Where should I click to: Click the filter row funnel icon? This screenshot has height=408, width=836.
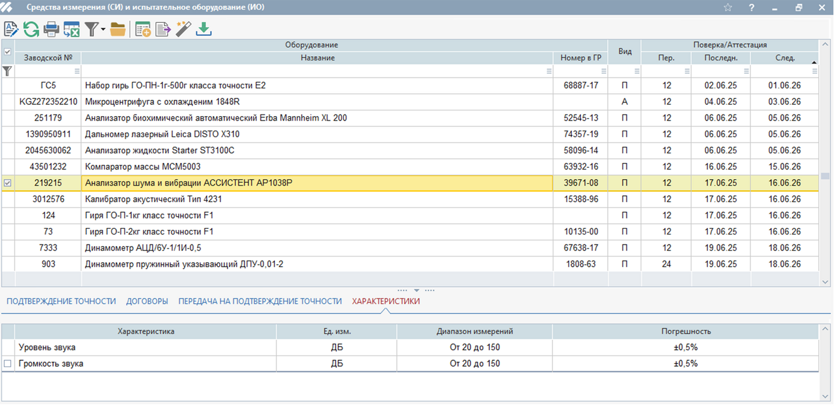click(x=7, y=71)
